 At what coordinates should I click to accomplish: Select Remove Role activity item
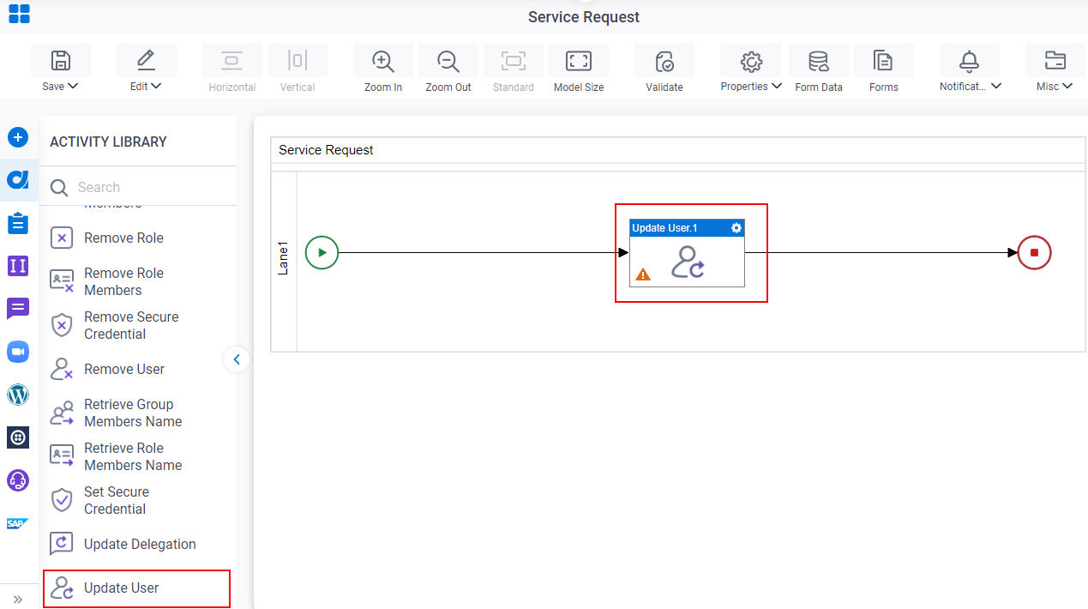tap(137, 238)
